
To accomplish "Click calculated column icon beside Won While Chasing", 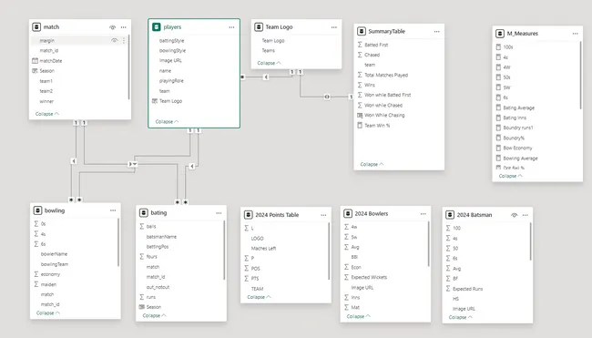I will pyautogui.click(x=360, y=115).
